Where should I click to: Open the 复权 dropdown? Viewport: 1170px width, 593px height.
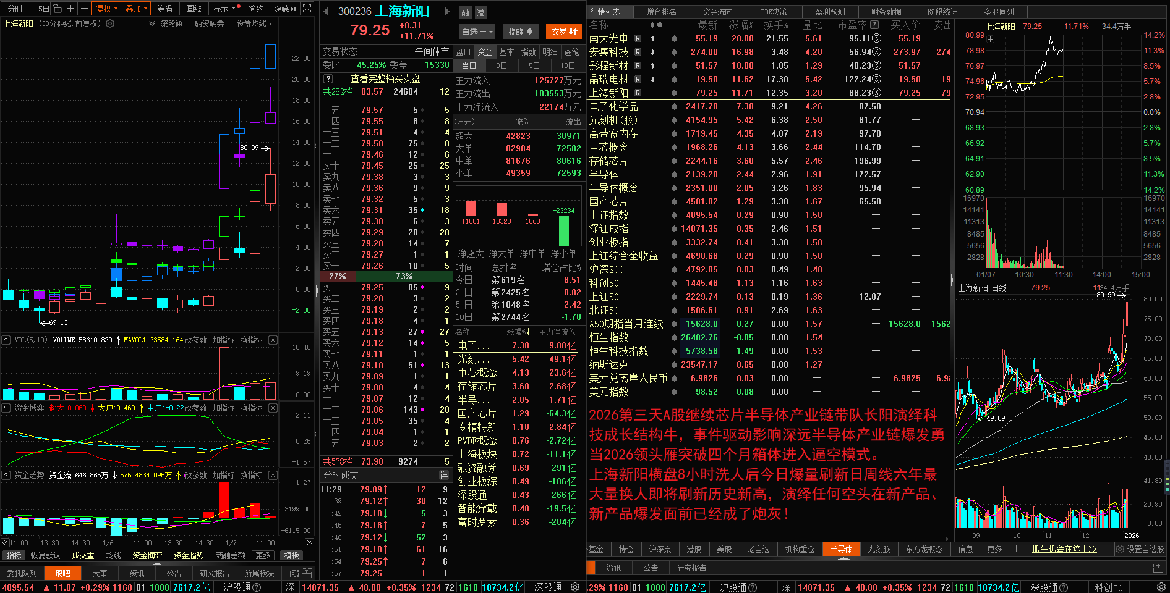click(106, 9)
